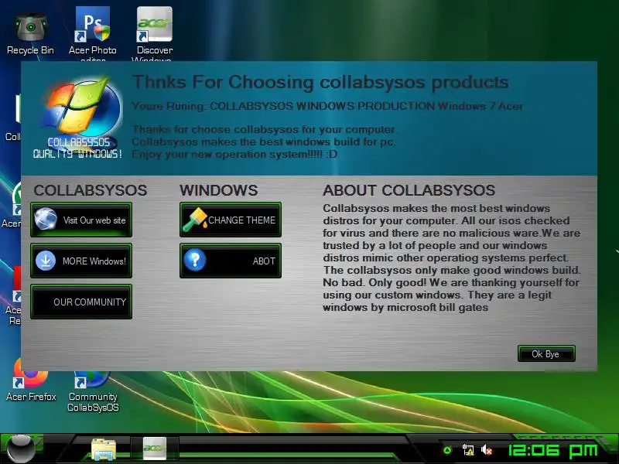Open the OUR COMMUNITY button
The image size is (619, 464).
coord(81,302)
